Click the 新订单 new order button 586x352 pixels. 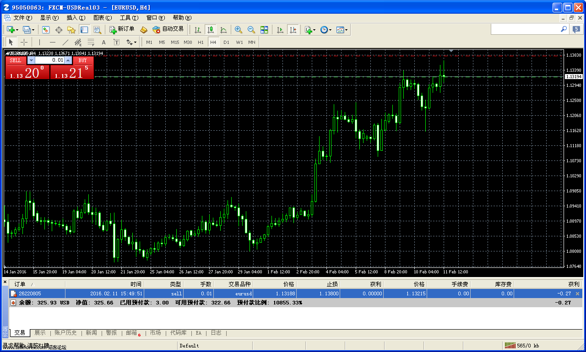(x=122, y=29)
